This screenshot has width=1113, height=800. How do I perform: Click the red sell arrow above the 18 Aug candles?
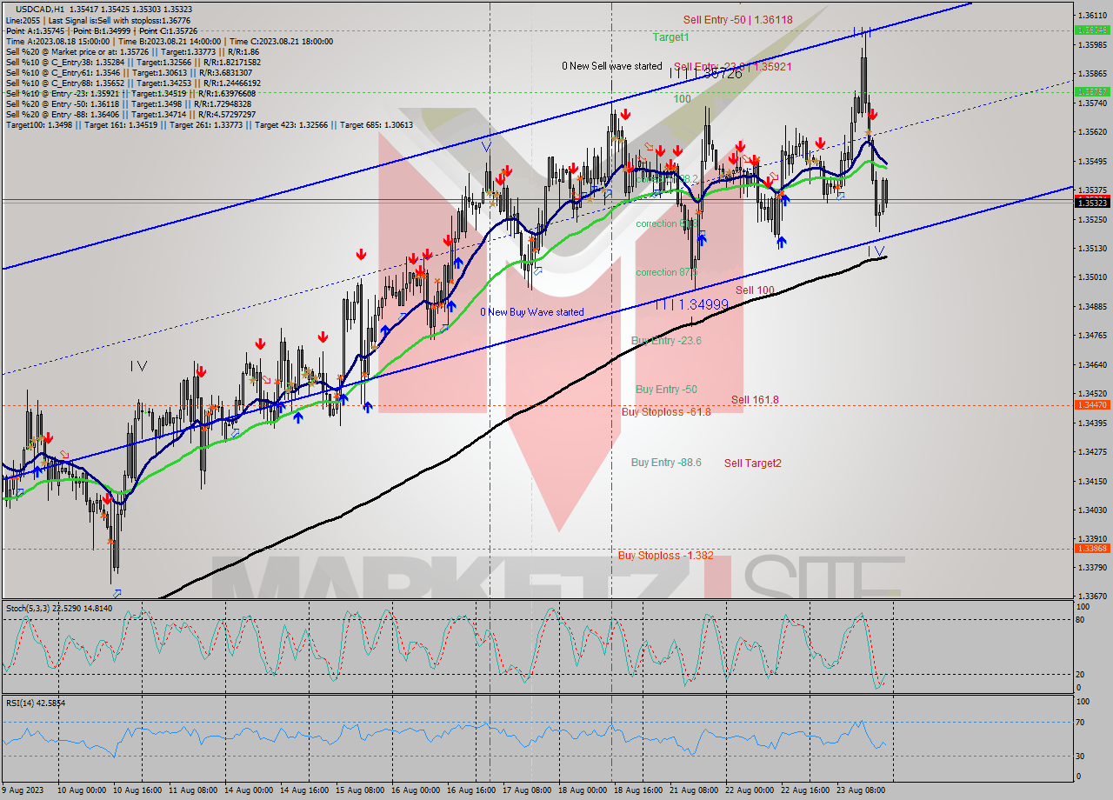tap(624, 113)
